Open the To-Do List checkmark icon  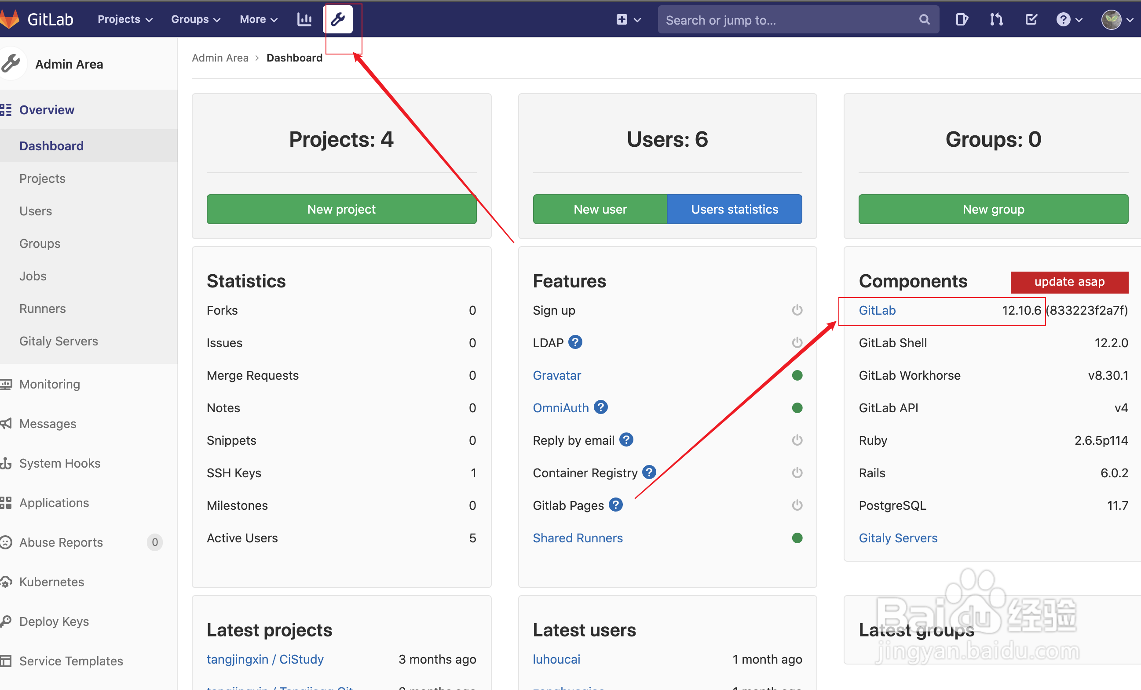click(x=1031, y=19)
